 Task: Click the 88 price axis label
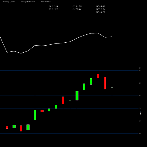coord(140,71)
